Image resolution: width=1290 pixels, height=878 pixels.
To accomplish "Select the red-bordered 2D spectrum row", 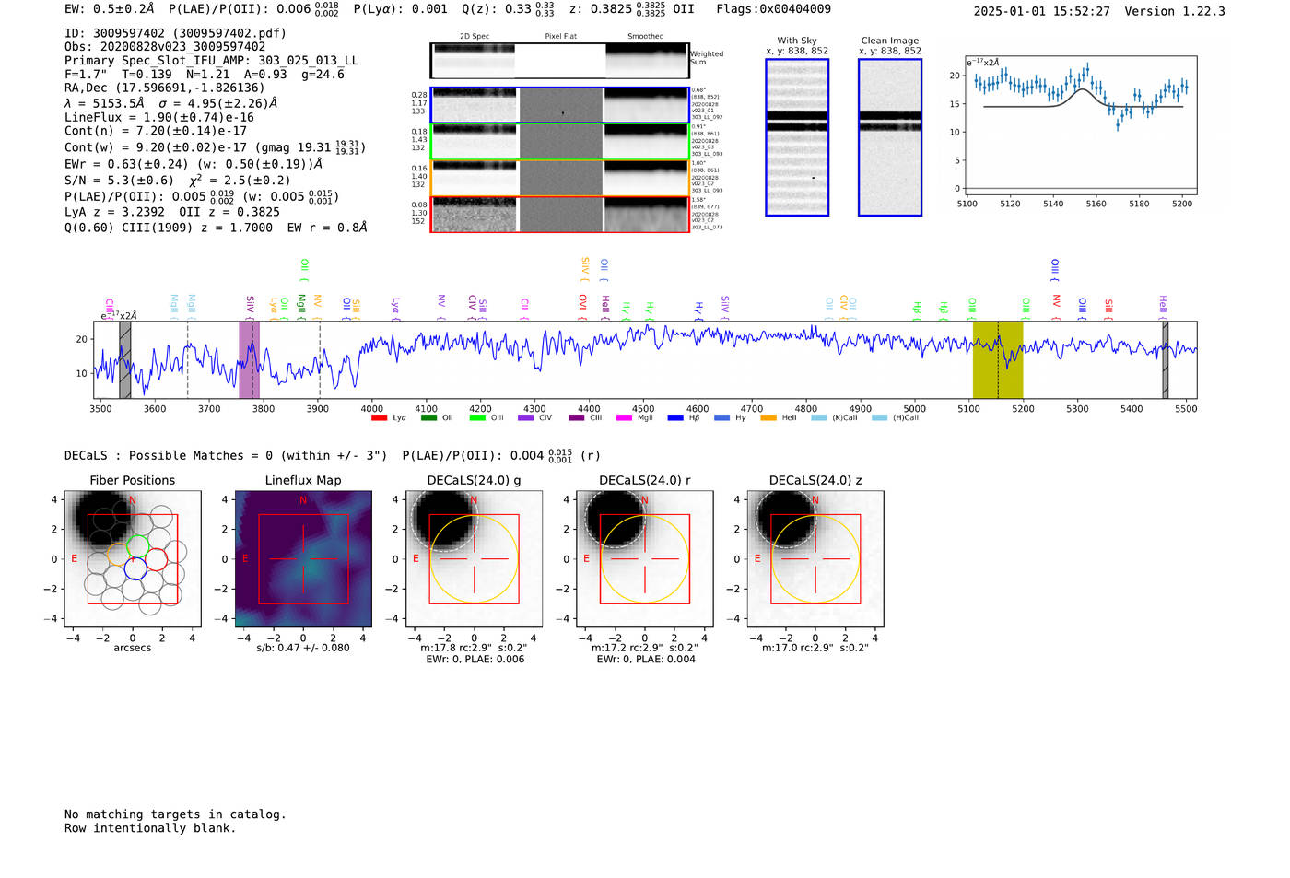I will [x=560, y=214].
